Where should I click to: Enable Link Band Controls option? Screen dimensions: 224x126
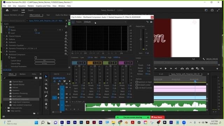tap(137, 88)
